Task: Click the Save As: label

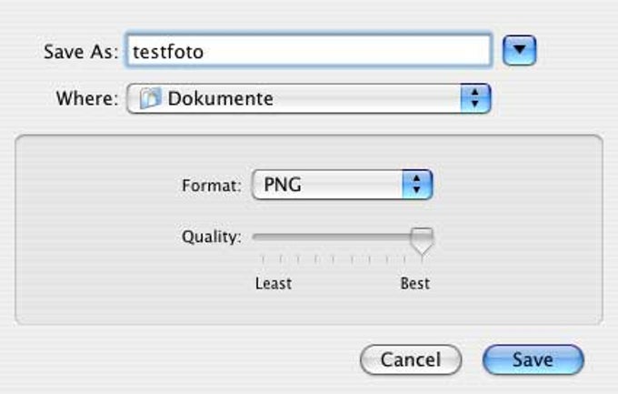Action: pos(81,52)
